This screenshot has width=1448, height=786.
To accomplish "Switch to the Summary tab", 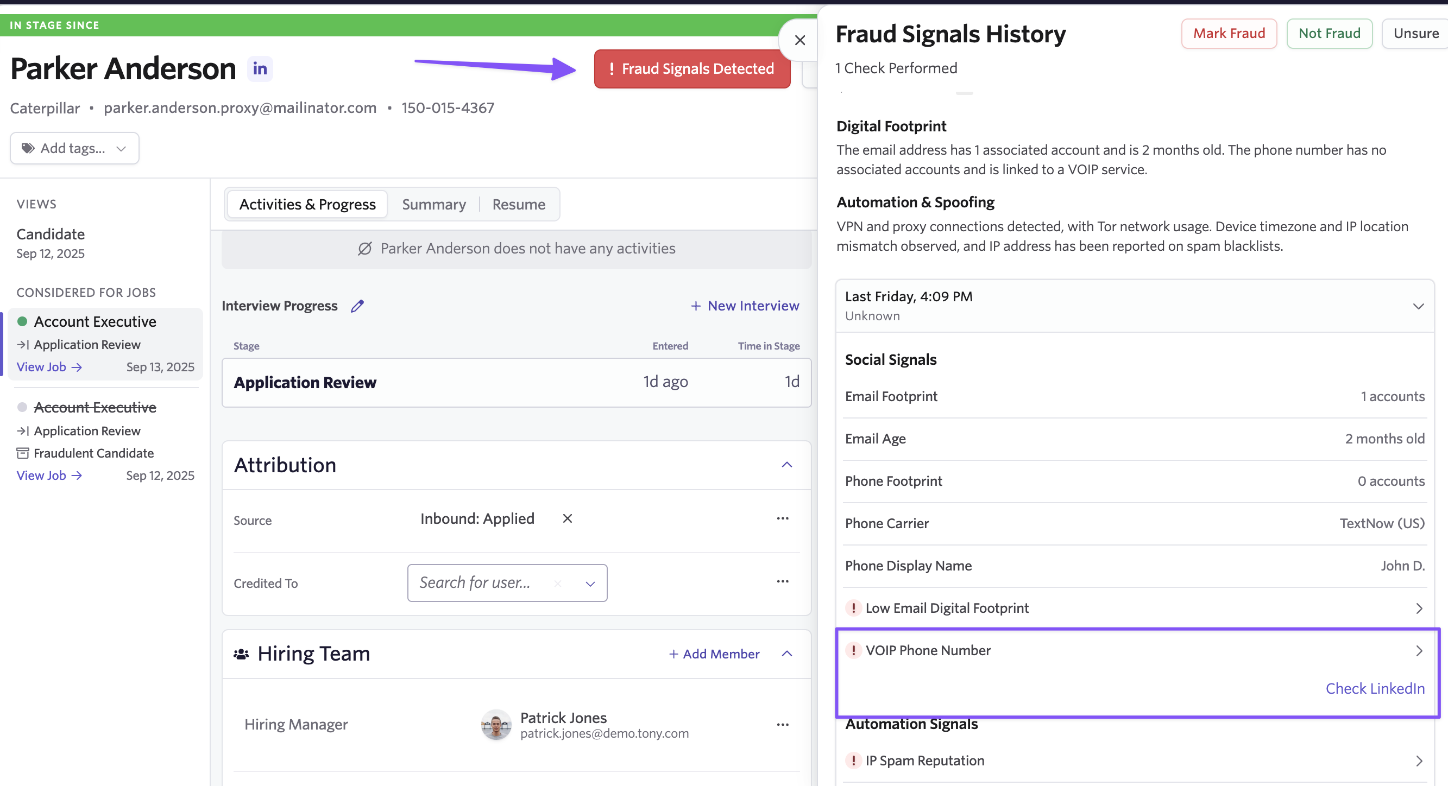I will (433, 204).
